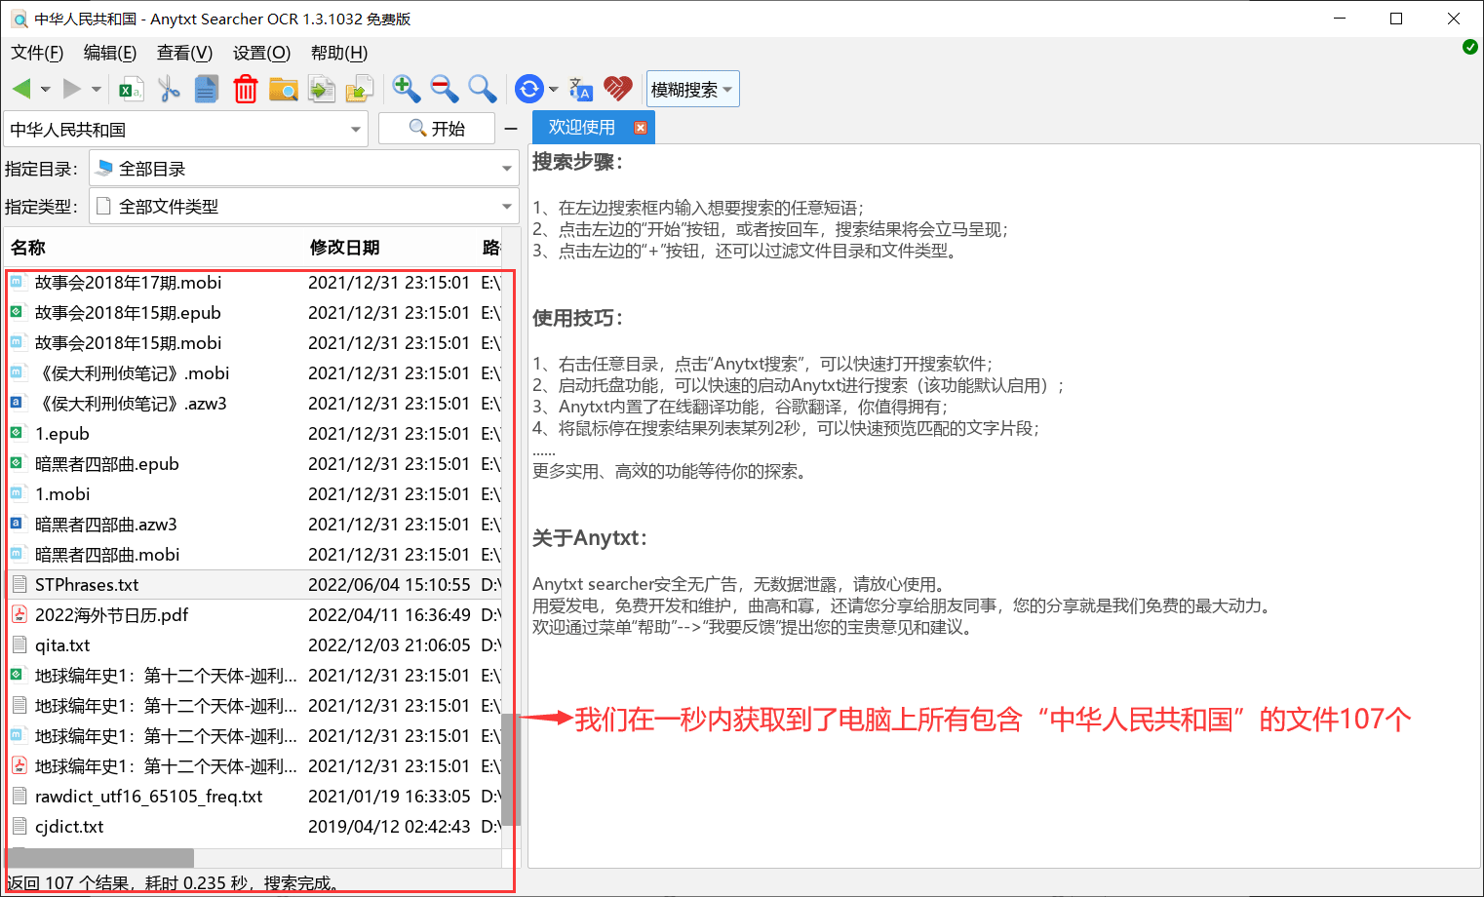
Task: Click the green check status icon
Action: point(1470,47)
